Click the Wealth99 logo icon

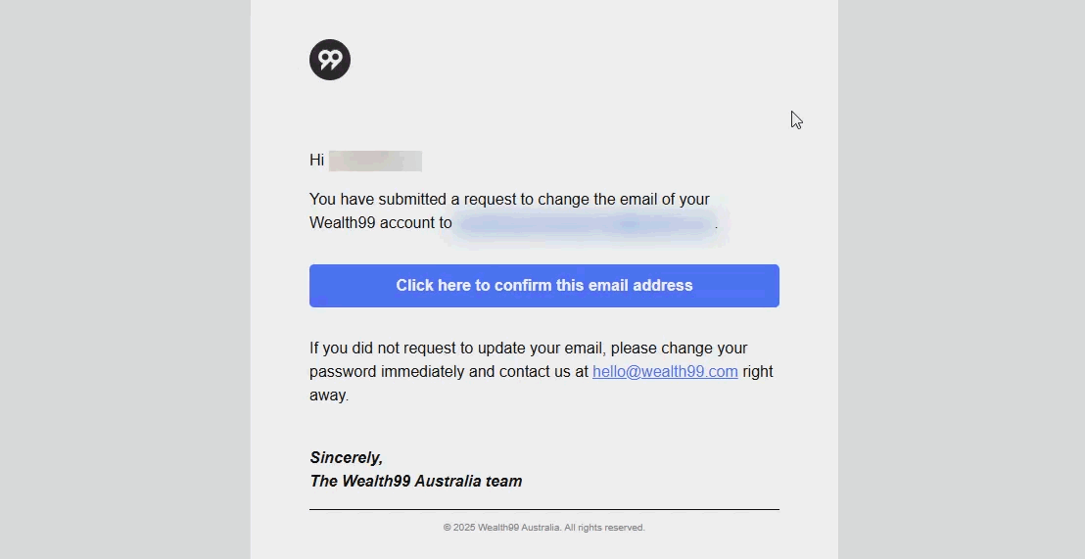tap(330, 60)
